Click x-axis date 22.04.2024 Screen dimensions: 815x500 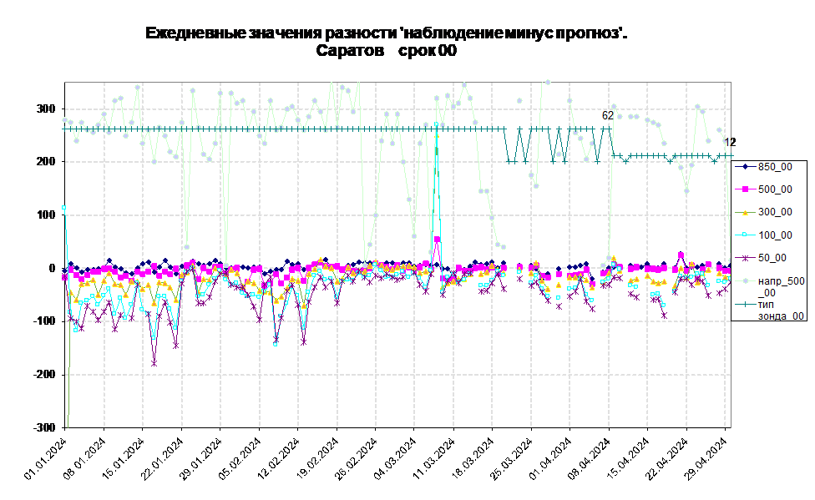coord(667,458)
